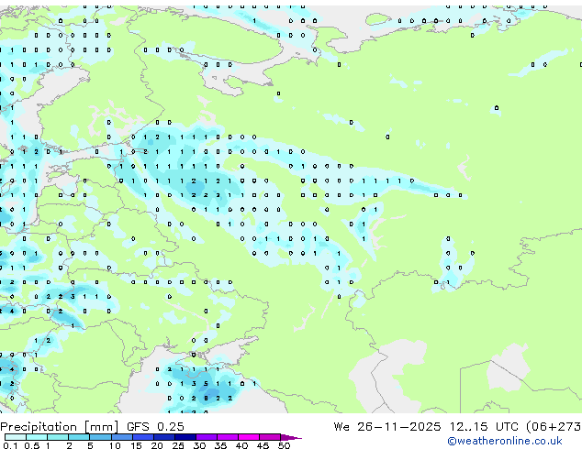Click the legend label 40
Image resolution: width=582 pixels, height=449 pixels.
point(241,445)
